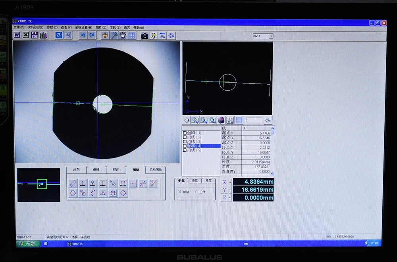This screenshot has height=262, width=397.
Task: Toggle the light bulb illumination icon
Action: pos(154,36)
